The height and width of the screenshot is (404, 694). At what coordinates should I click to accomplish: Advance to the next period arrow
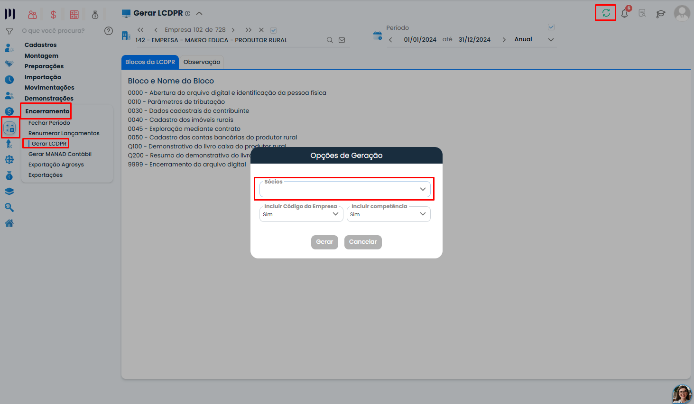[504, 40]
